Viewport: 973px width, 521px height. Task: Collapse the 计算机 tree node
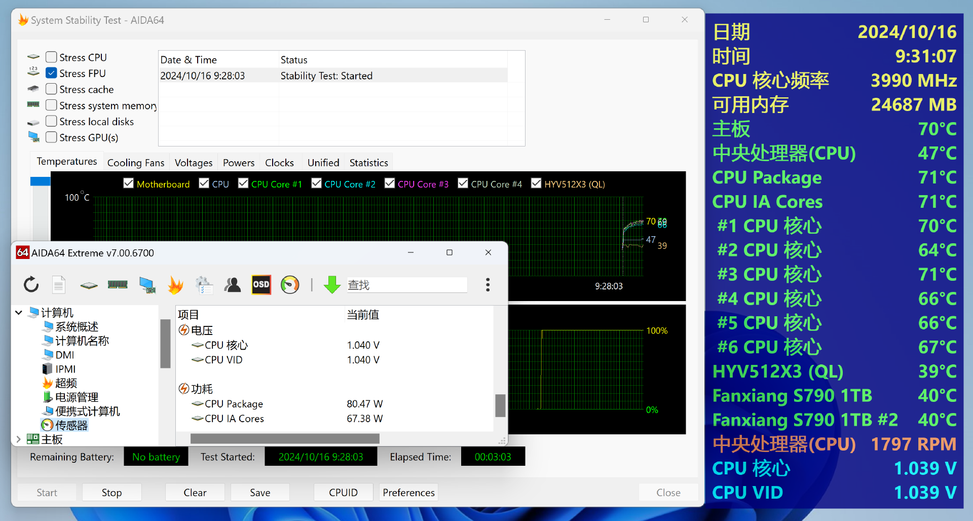(x=19, y=313)
